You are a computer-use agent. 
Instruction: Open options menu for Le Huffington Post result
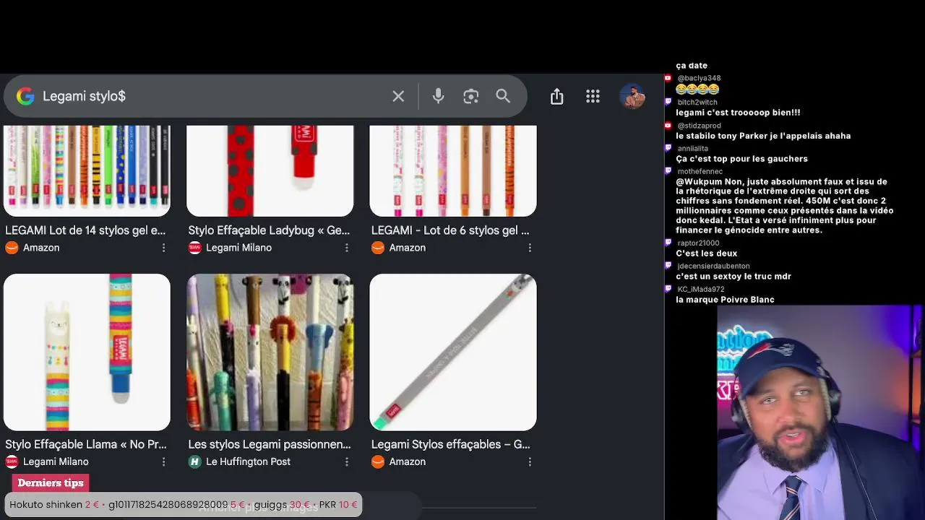tap(347, 461)
